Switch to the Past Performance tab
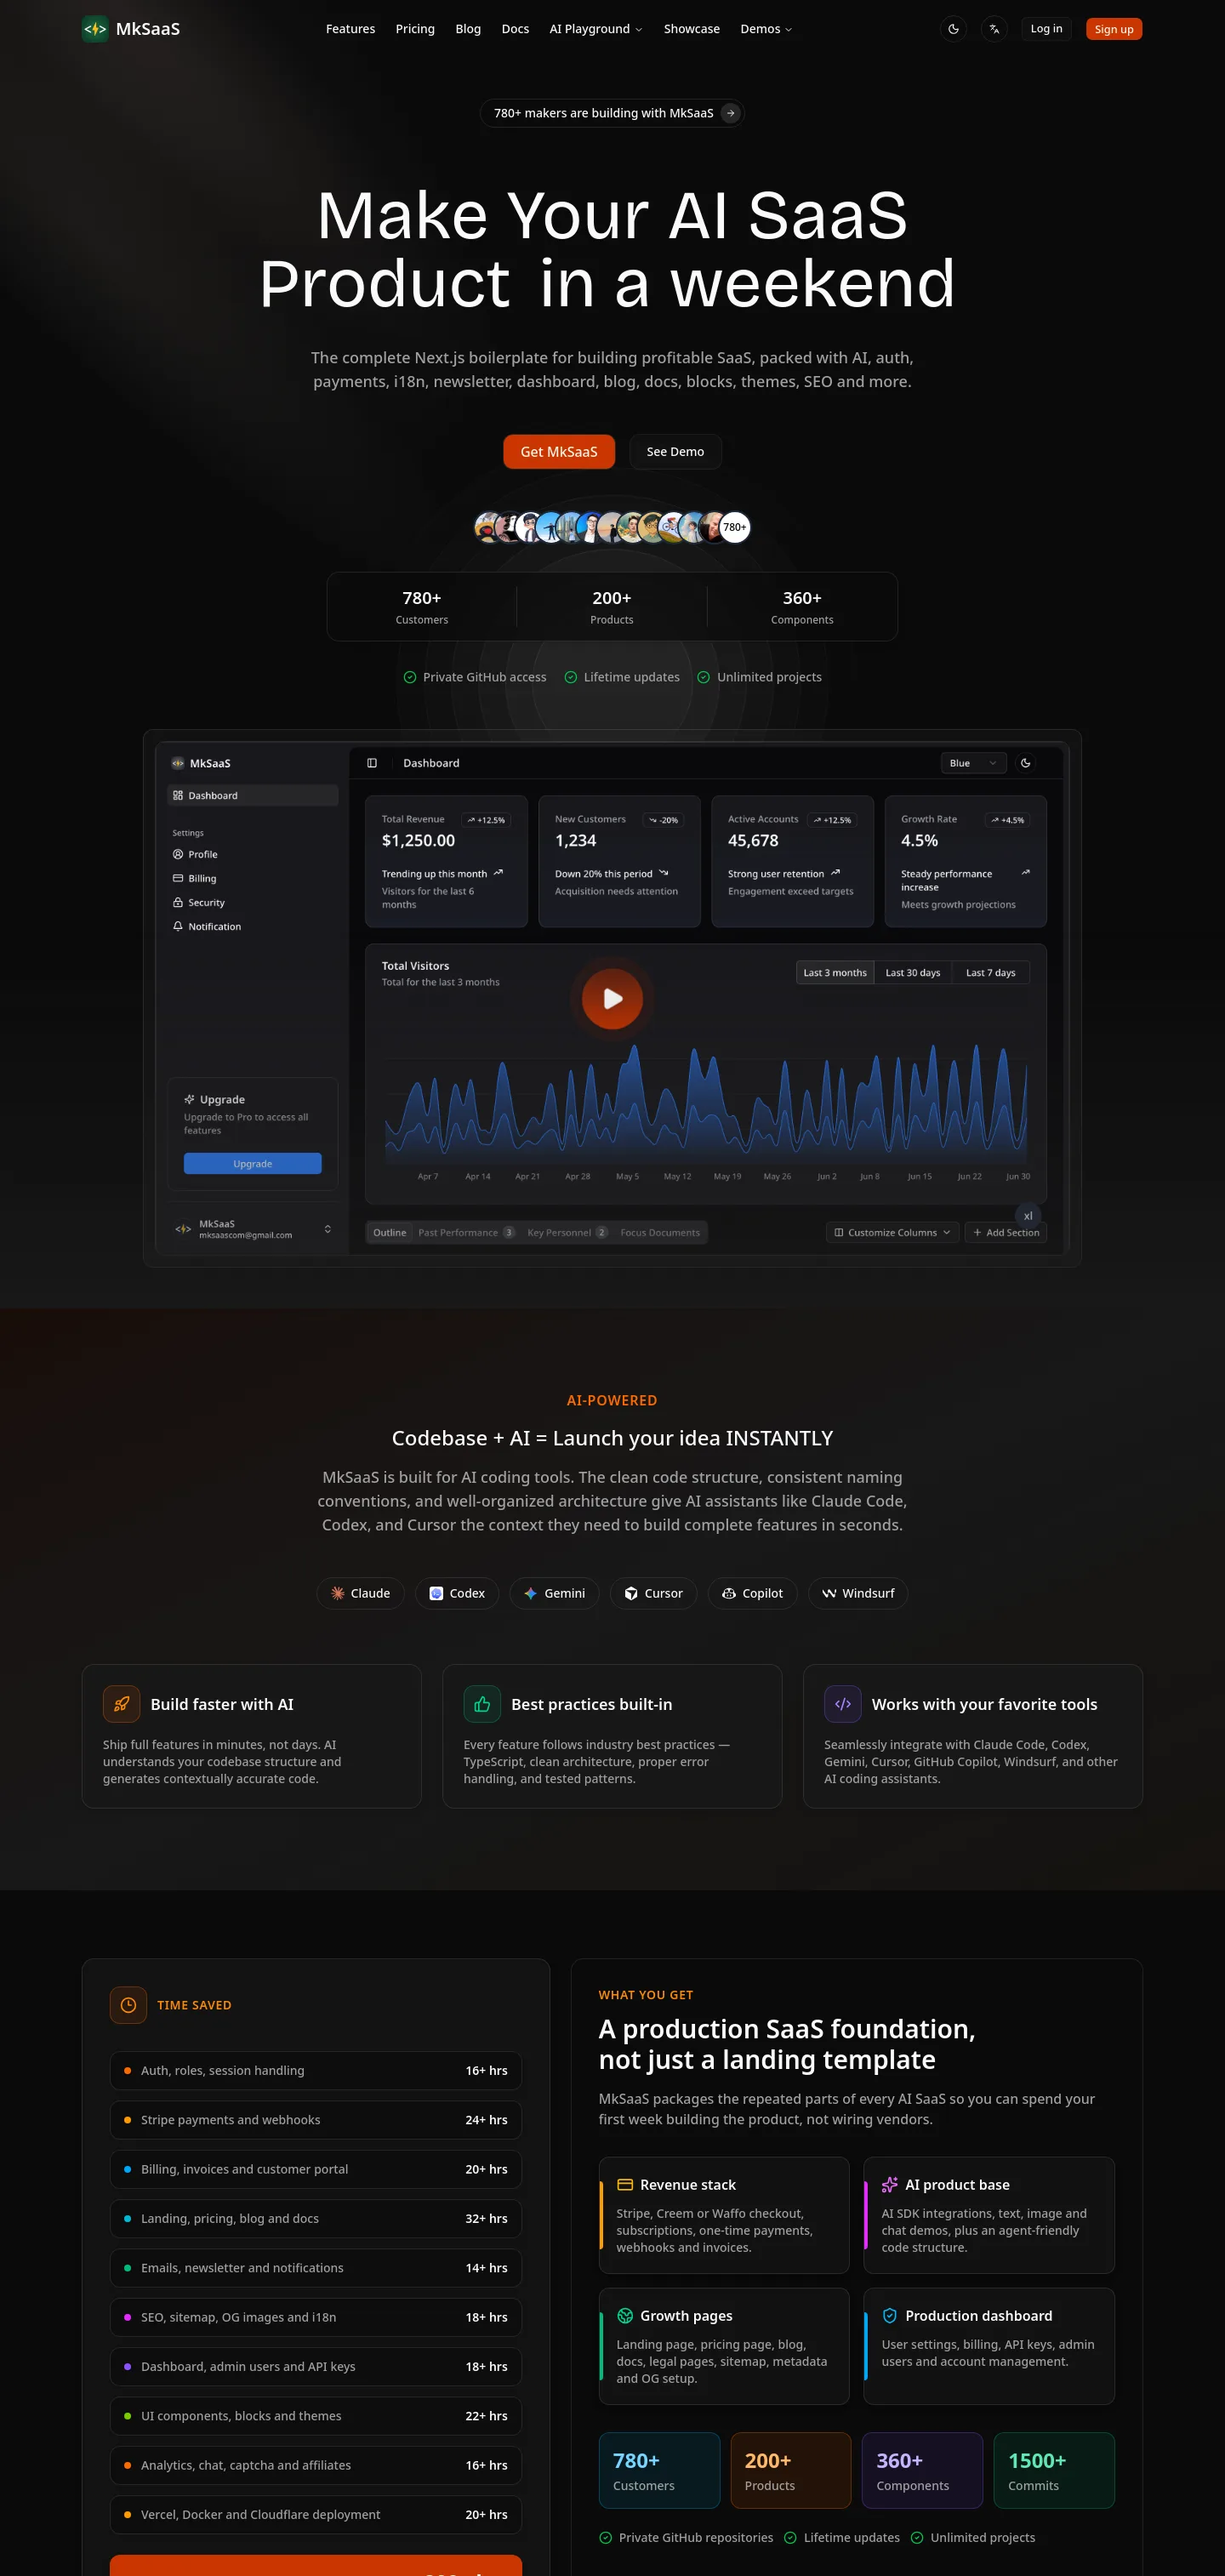Image resolution: width=1225 pixels, height=2576 pixels. pos(466,1232)
